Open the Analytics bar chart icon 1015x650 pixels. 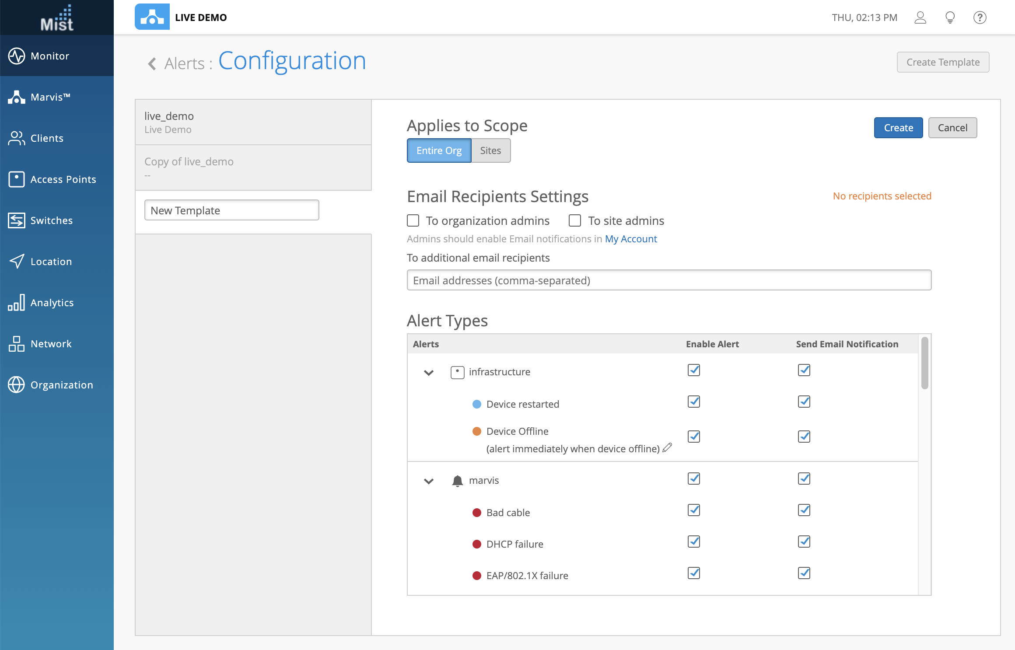point(17,303)
